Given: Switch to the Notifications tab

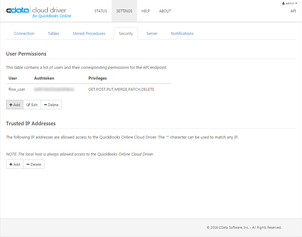Looking at the screenshot, I should tap(182, 34).
